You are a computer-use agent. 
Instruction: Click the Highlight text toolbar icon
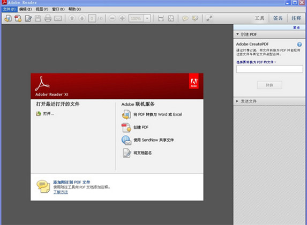pos(195,18)
